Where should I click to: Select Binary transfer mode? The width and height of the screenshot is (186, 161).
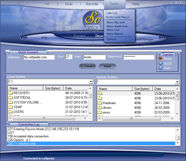pos(160,59)
